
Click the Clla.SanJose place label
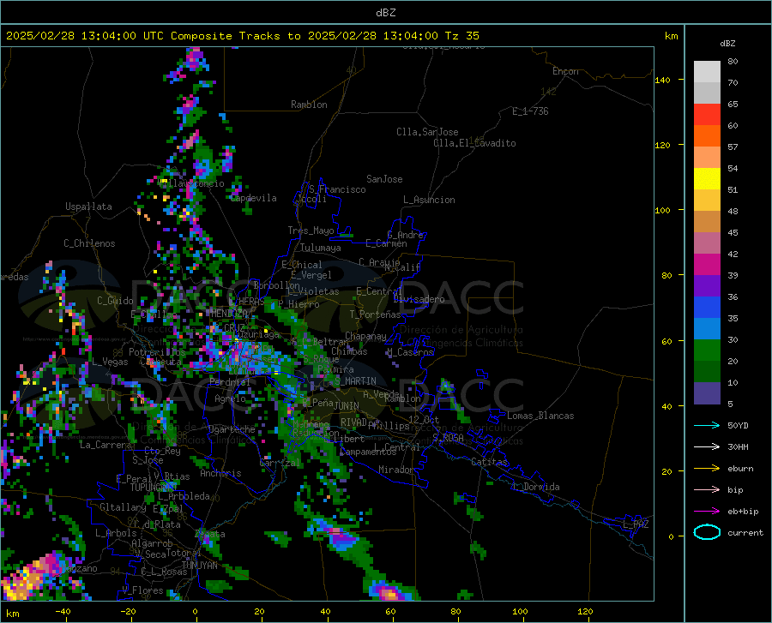(x=427, y=132)
